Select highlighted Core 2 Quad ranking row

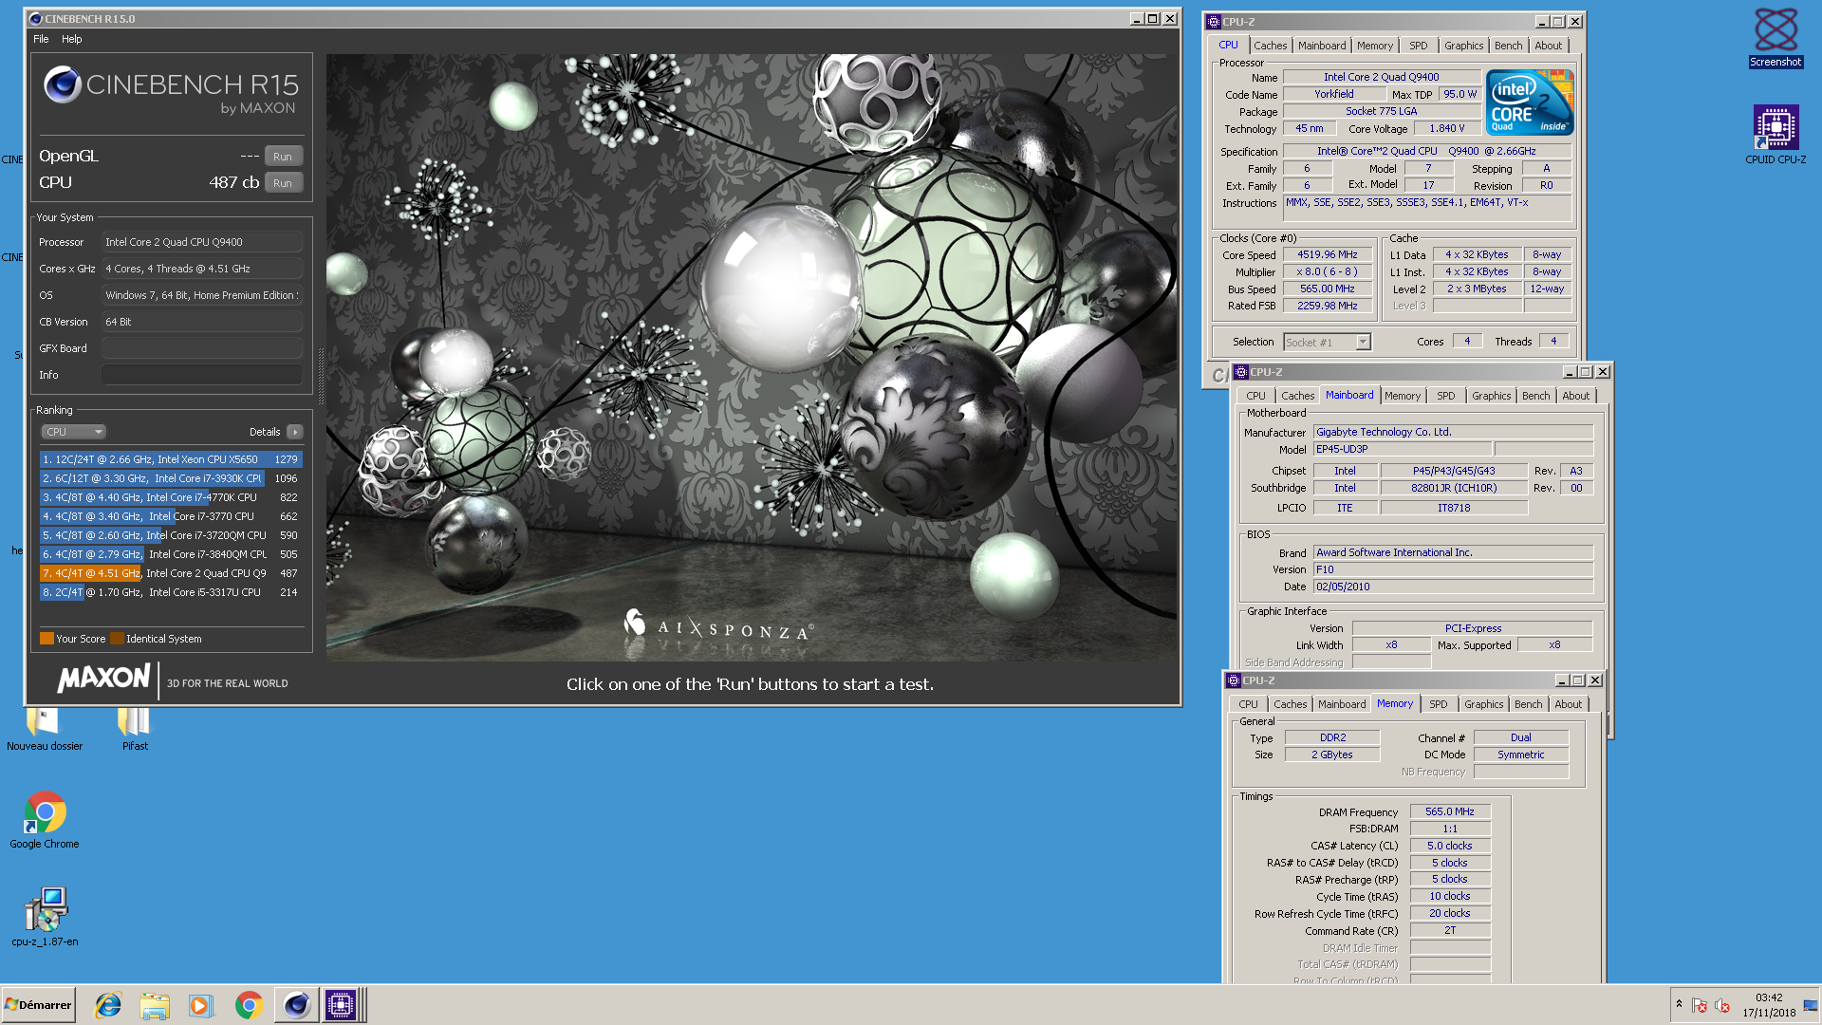(x=171, y=573)
